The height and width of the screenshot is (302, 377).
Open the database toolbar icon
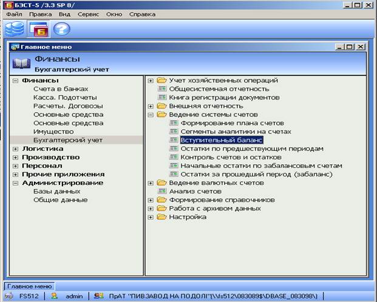(x=15, y=29)
